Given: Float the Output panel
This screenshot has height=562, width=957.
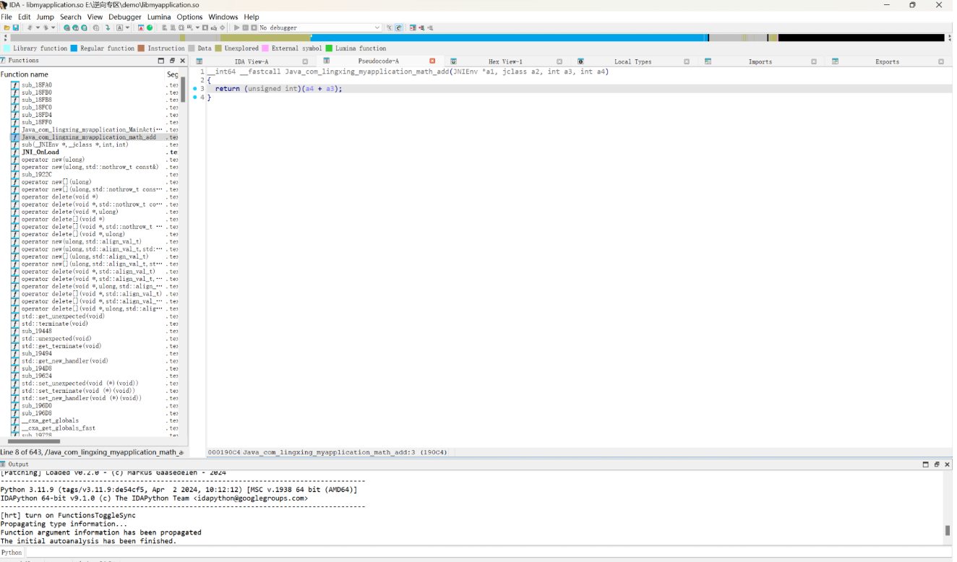Looking at the screenshot, I should coord(937,464).
